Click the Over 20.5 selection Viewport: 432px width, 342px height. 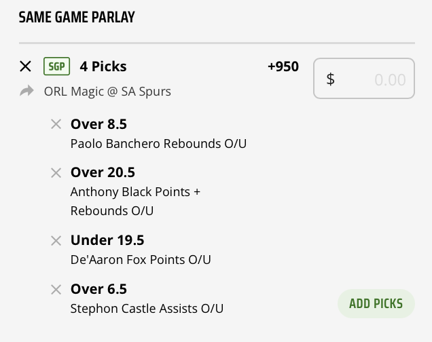coord(102,173)
